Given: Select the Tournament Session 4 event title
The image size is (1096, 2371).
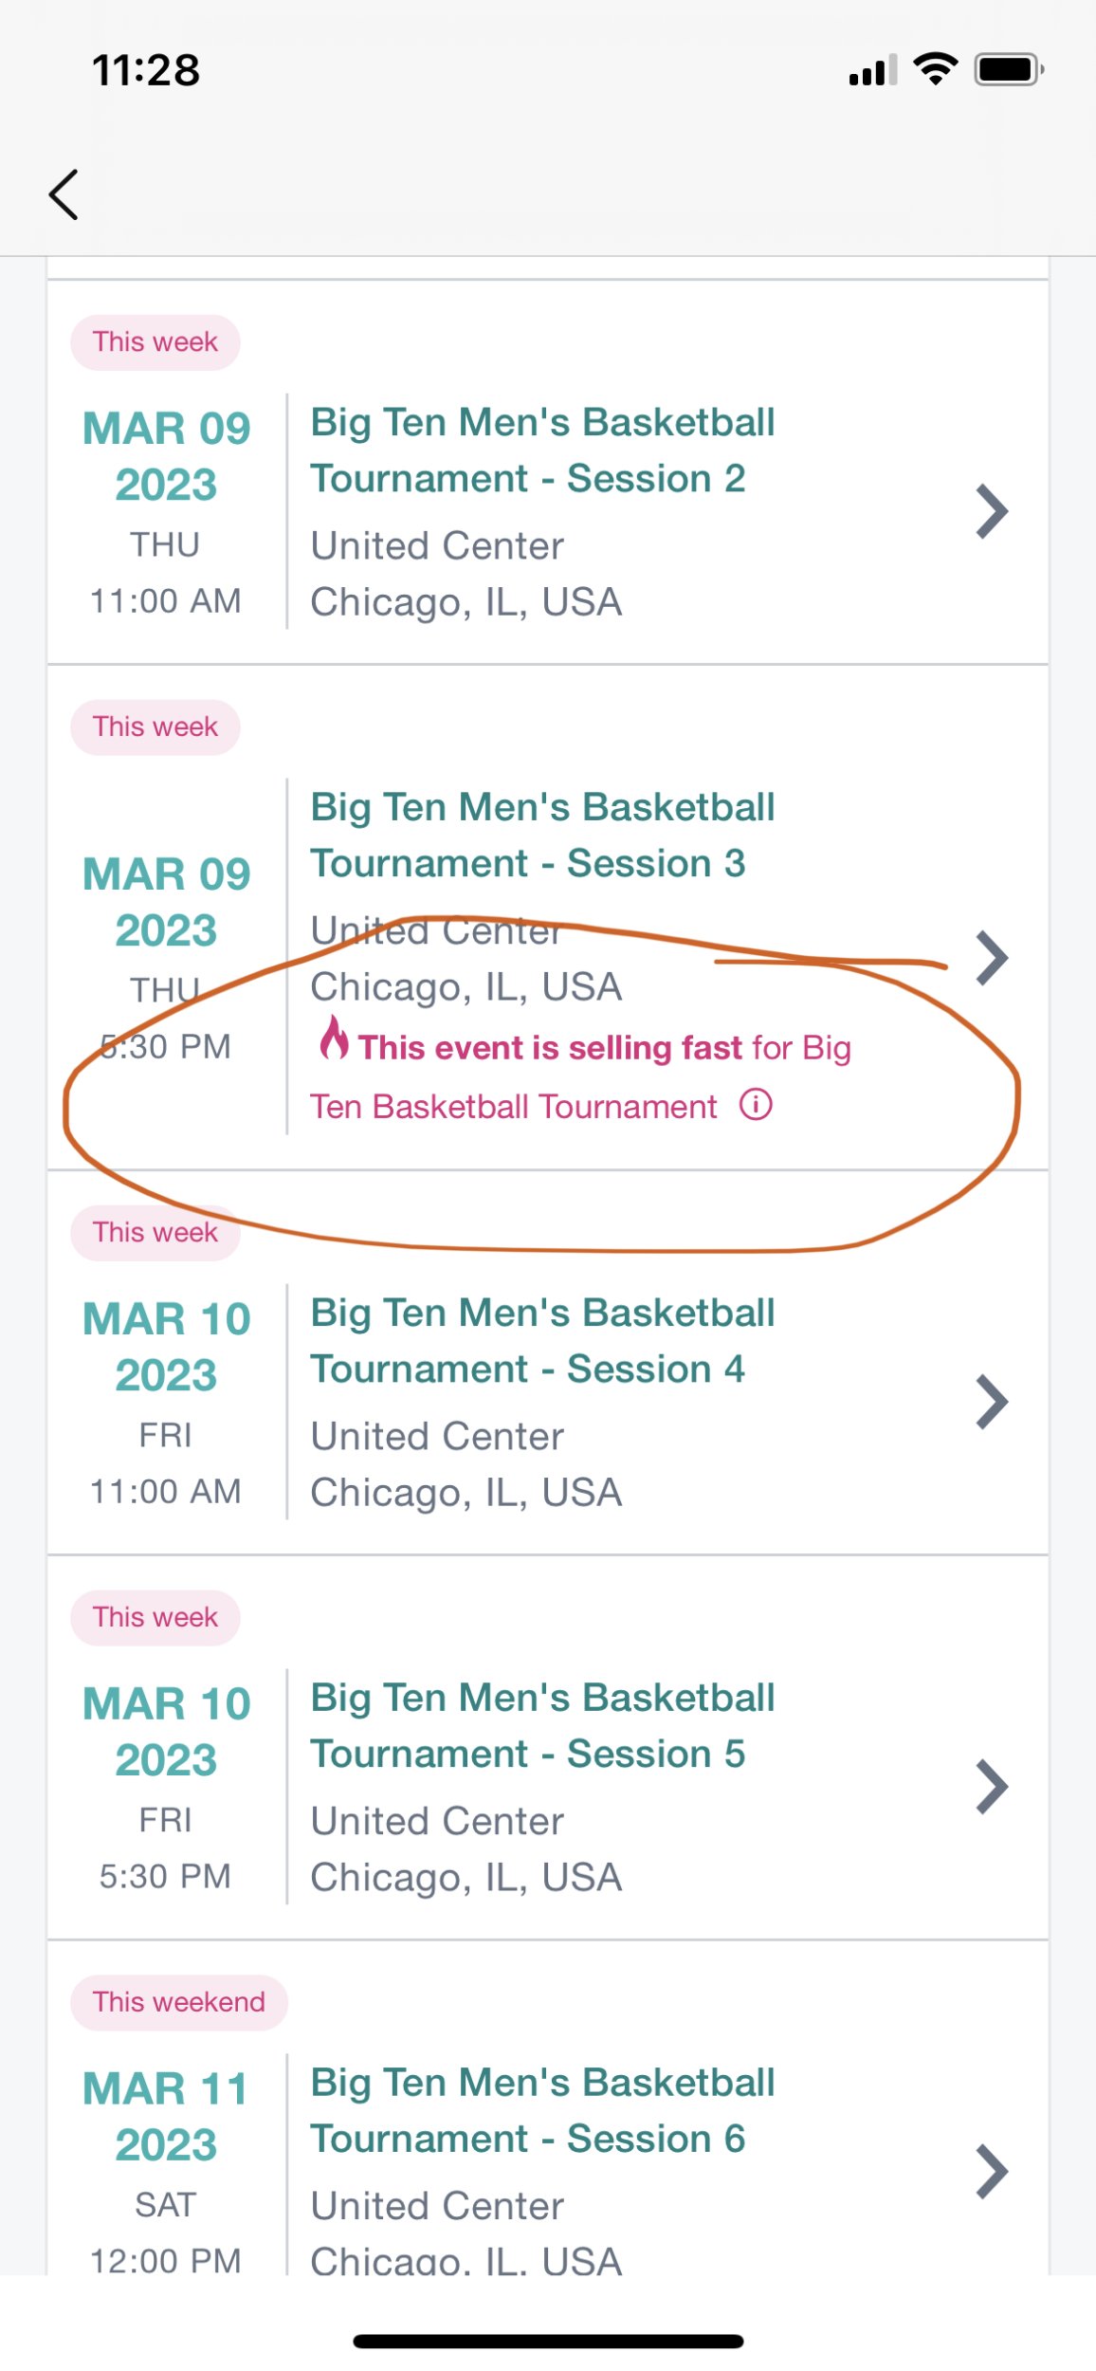Looking at the screenshot, I should (542, 1341).
